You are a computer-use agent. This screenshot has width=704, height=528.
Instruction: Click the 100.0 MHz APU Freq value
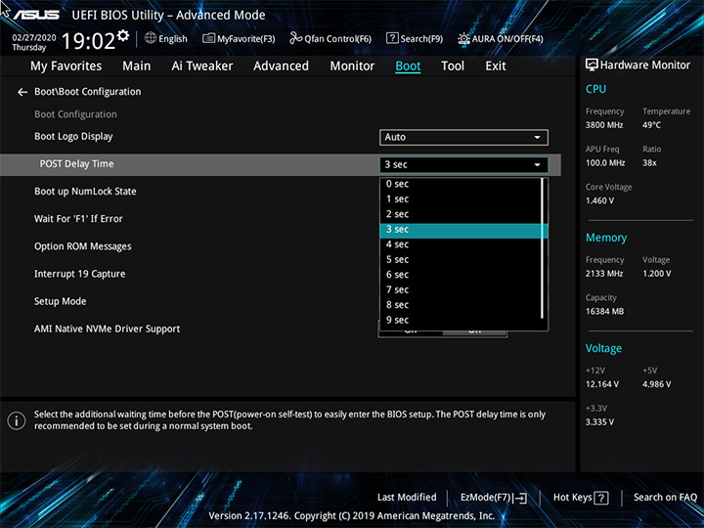coord(605,163)
